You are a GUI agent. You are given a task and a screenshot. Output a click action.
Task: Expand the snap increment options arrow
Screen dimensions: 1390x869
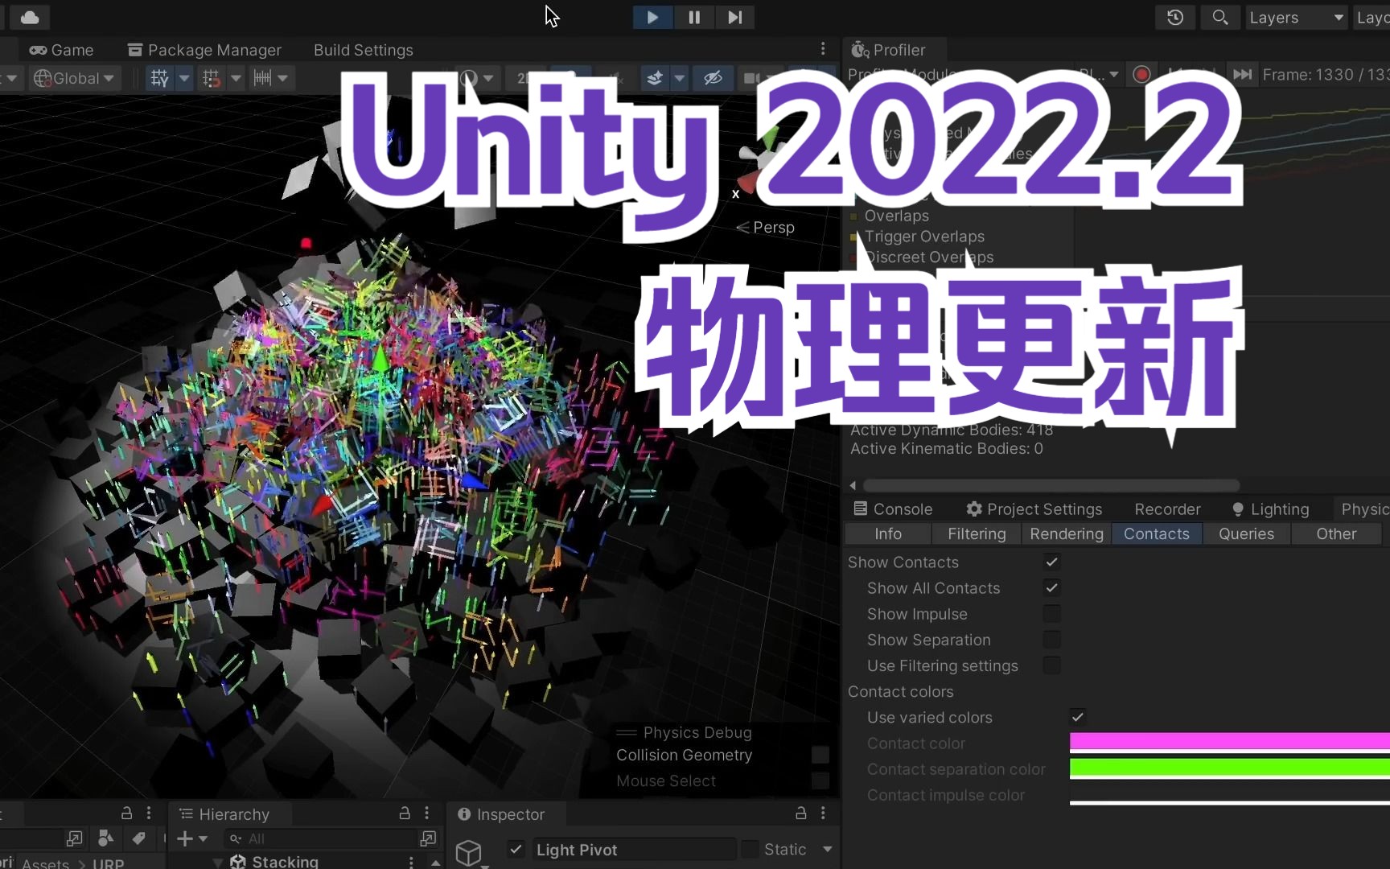pos(236,78)
